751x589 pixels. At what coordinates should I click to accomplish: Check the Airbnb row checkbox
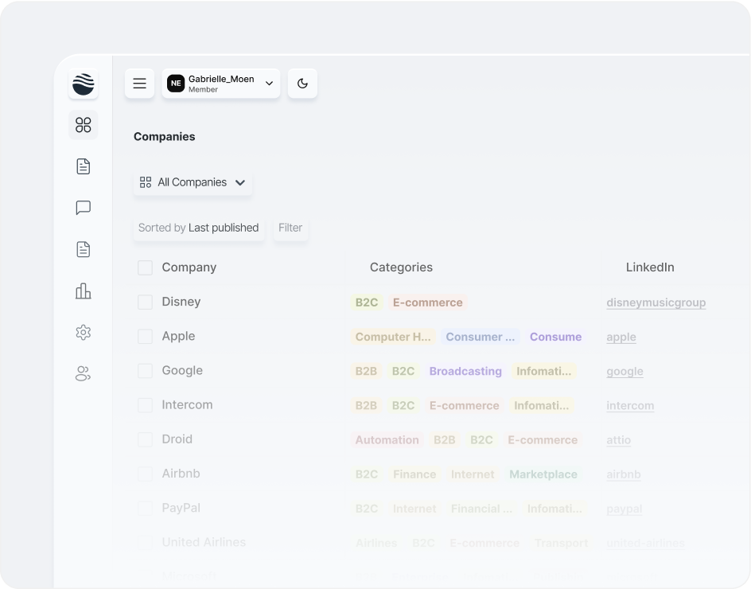click(145, 474)
